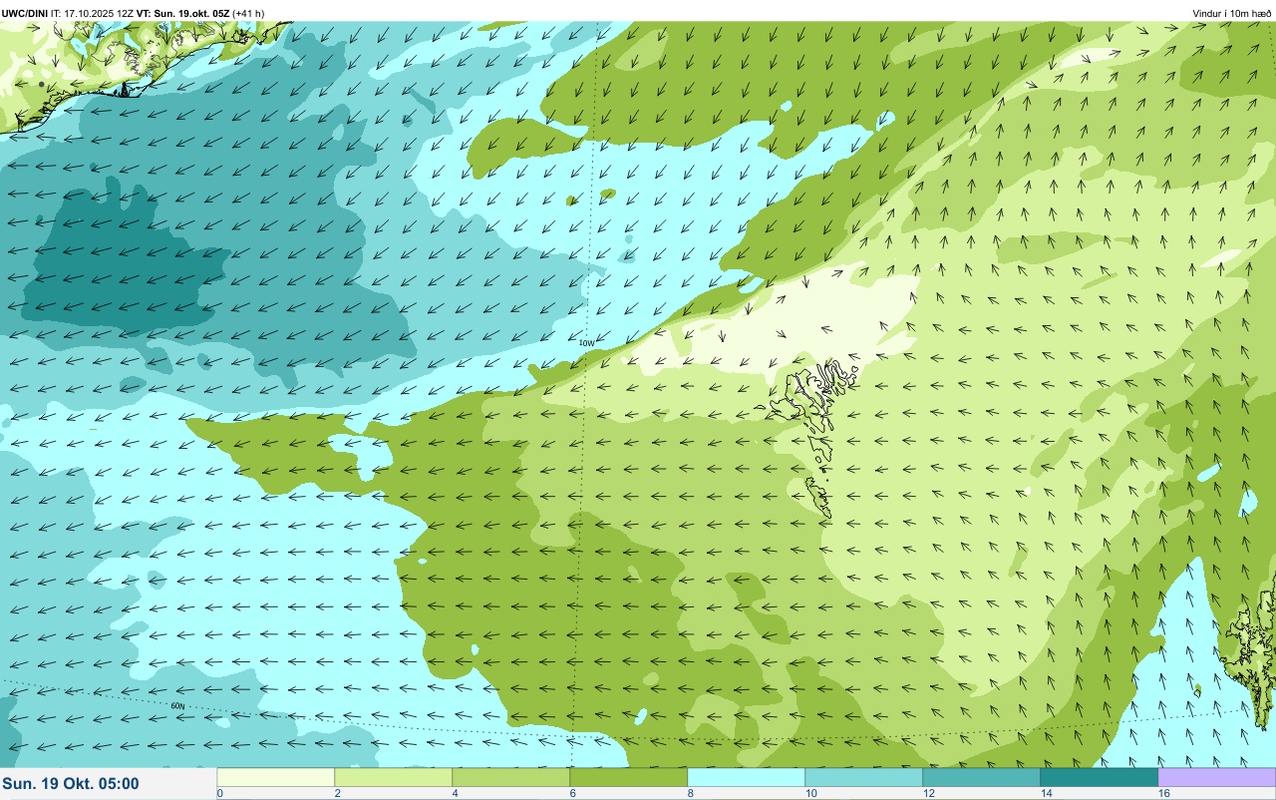This screenshot has width=1276, height=800.
Task: Click the 'Vindur í 10m hæð' title text
Action: (x=1232, y=13)
